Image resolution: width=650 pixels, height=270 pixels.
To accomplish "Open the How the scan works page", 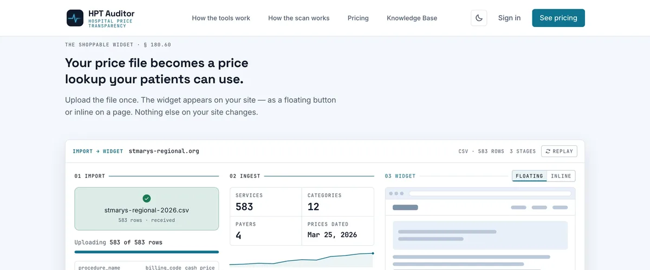I will click(299, 18).
